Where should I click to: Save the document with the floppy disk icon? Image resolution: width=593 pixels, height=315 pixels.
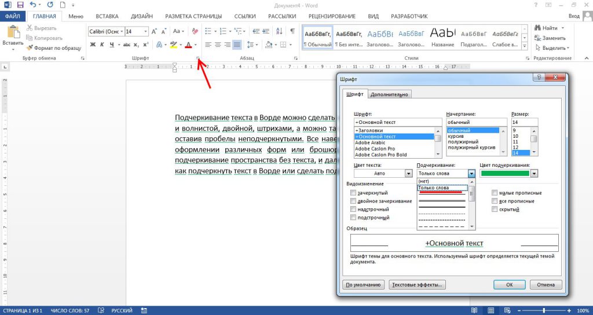tap(20, 5)
